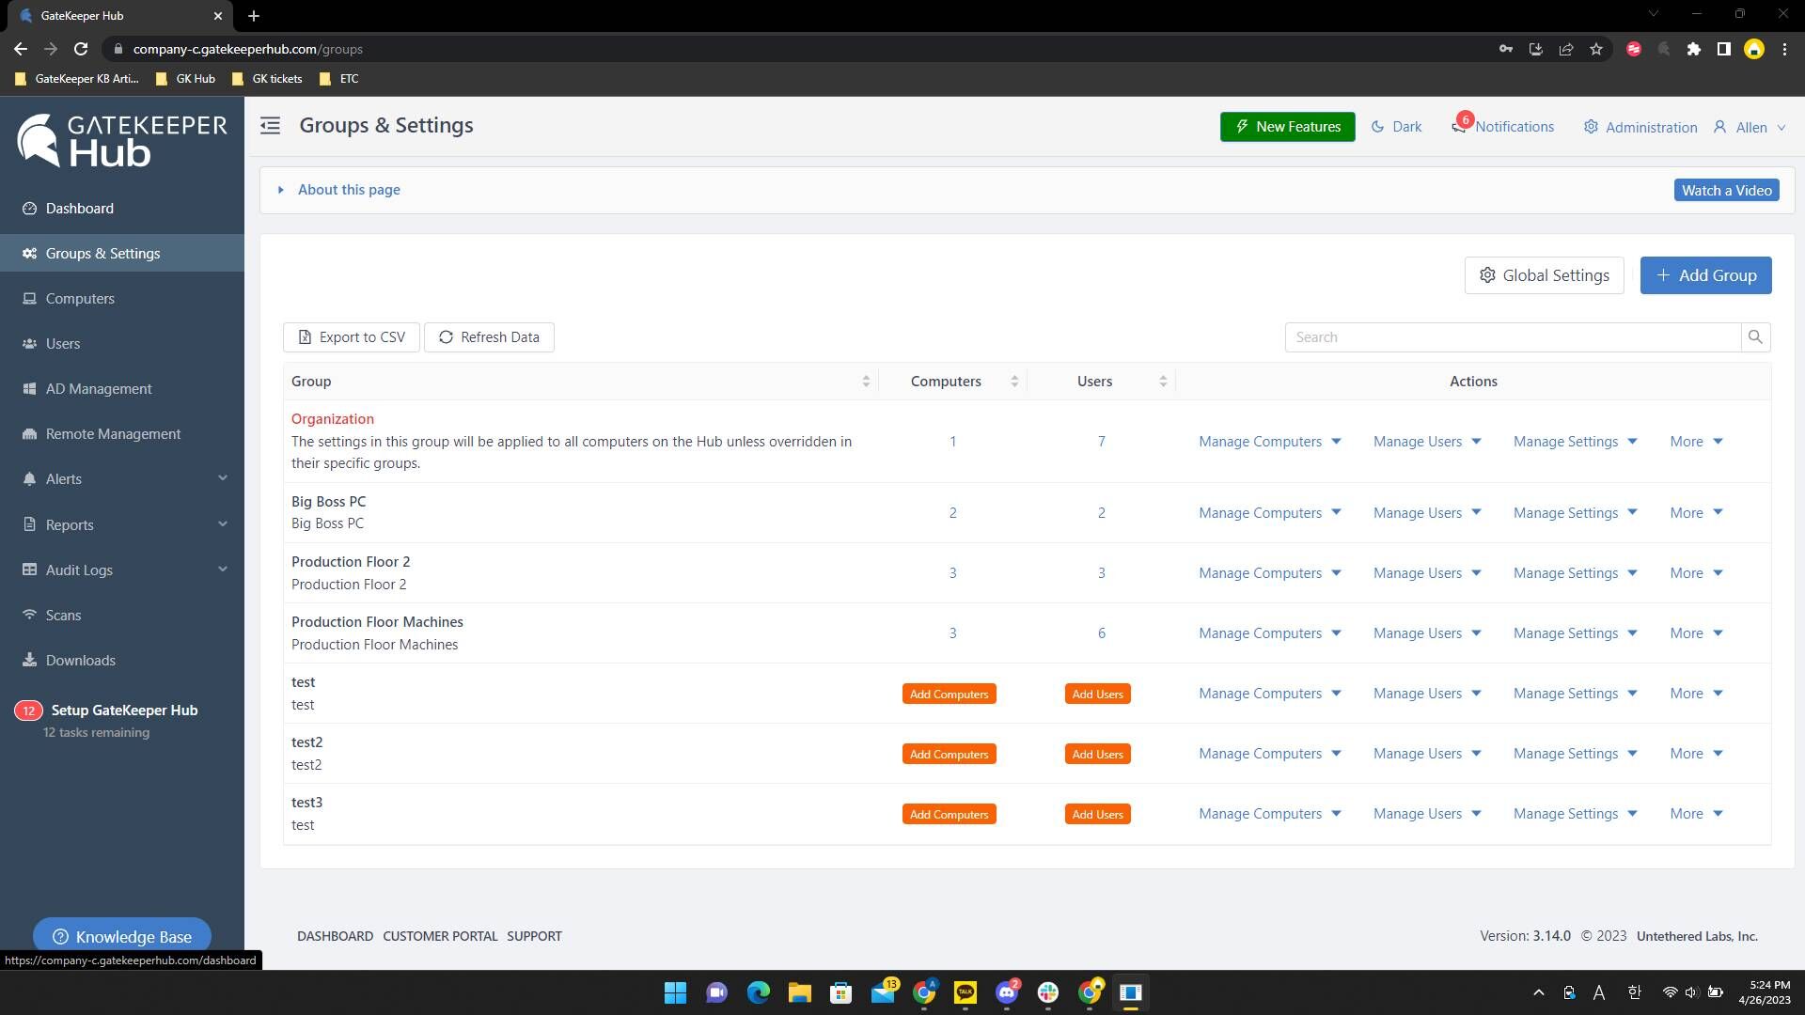The height and width of the screenshot is (1015, 1805).
Task: Open Scans in the sidebar
Action: pyautogui.click(x=63, y=615)
